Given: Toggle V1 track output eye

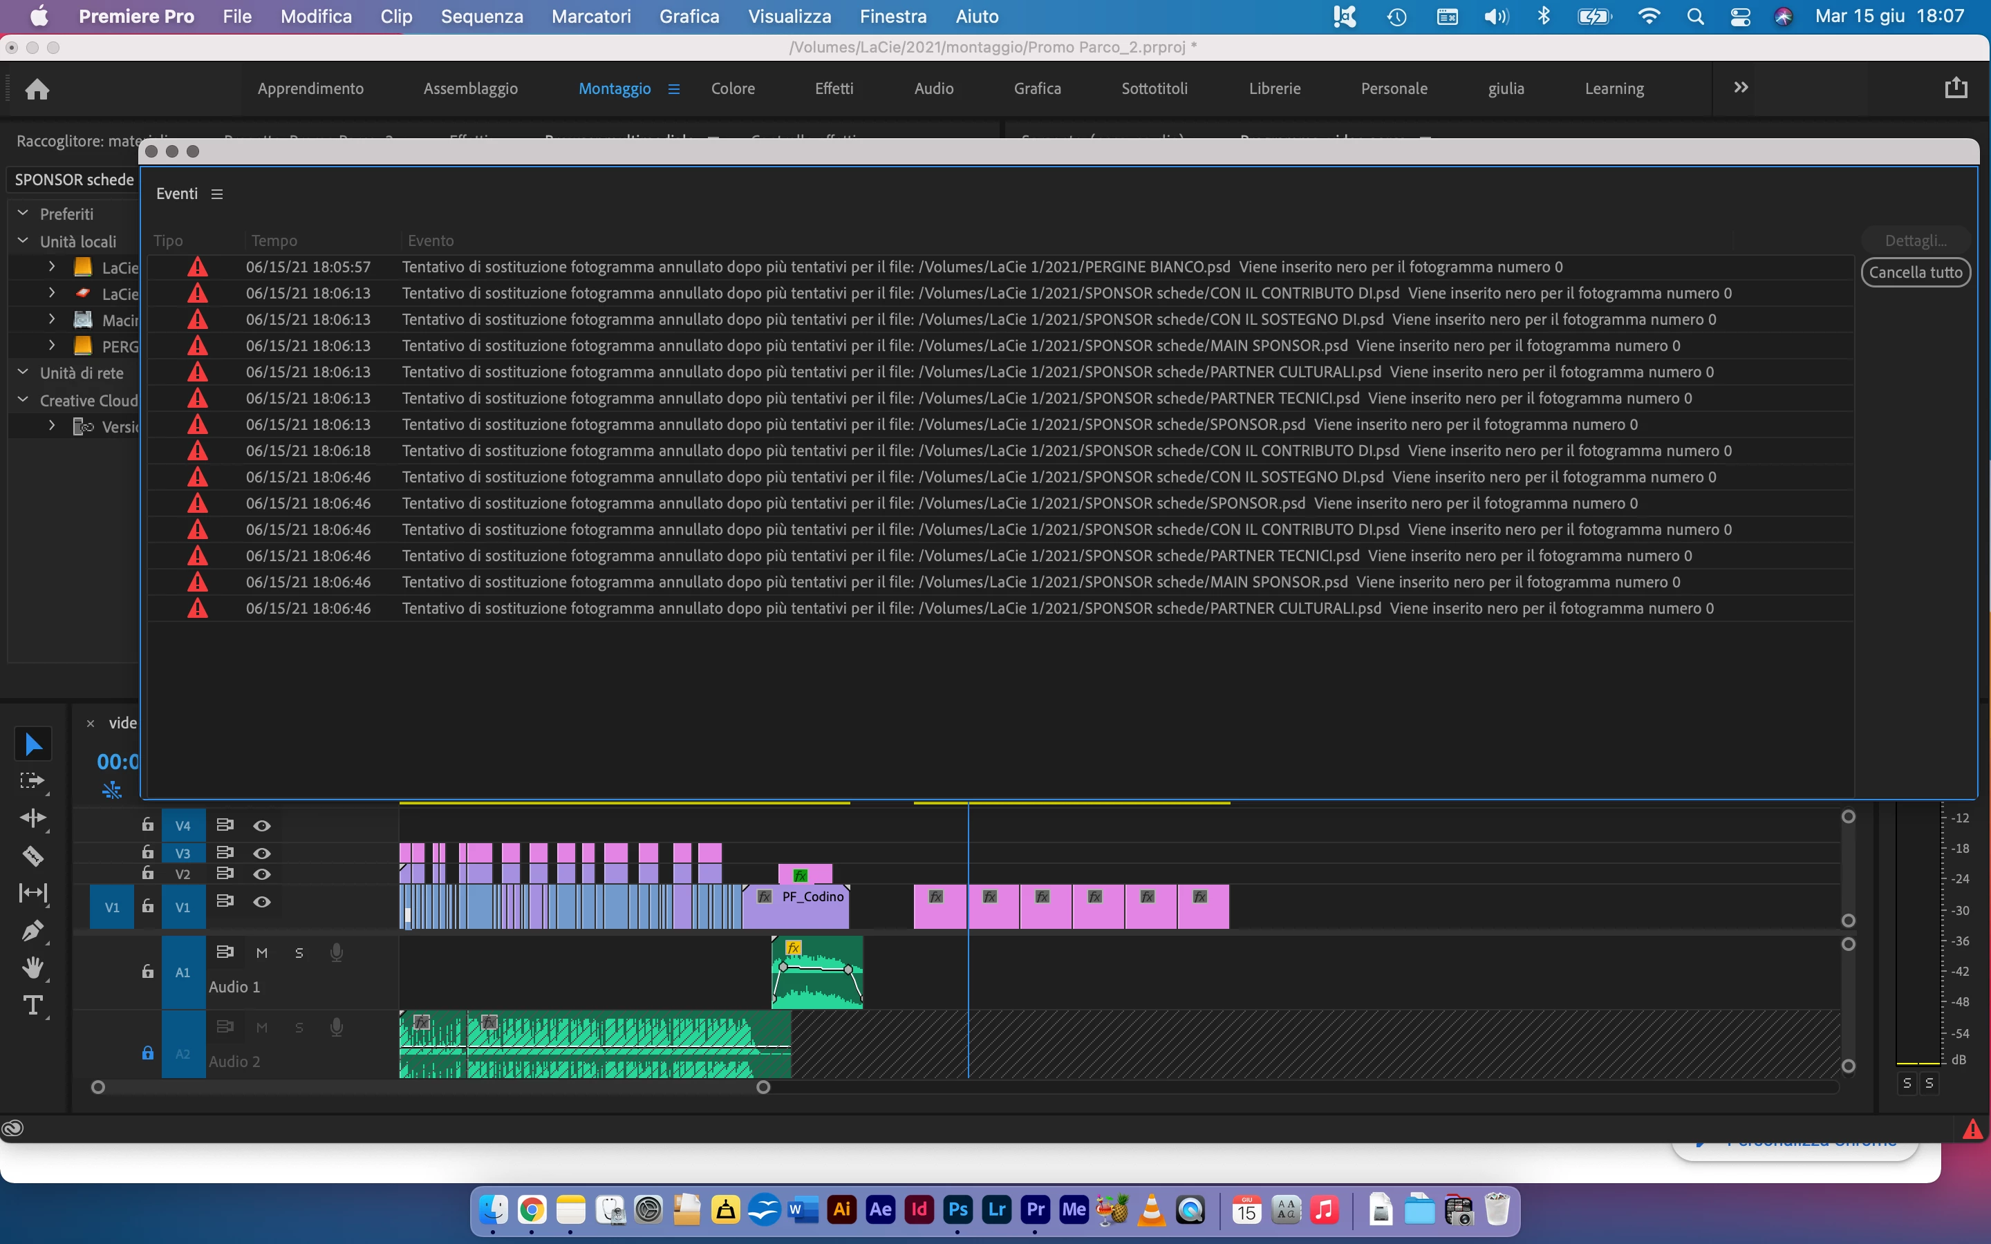Looking at the screenshot, I should coord(261,902).
